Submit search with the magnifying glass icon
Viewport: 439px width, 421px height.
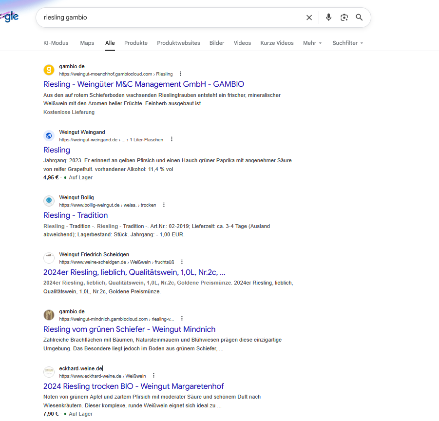pyautogui.click(x=359, y=18)
